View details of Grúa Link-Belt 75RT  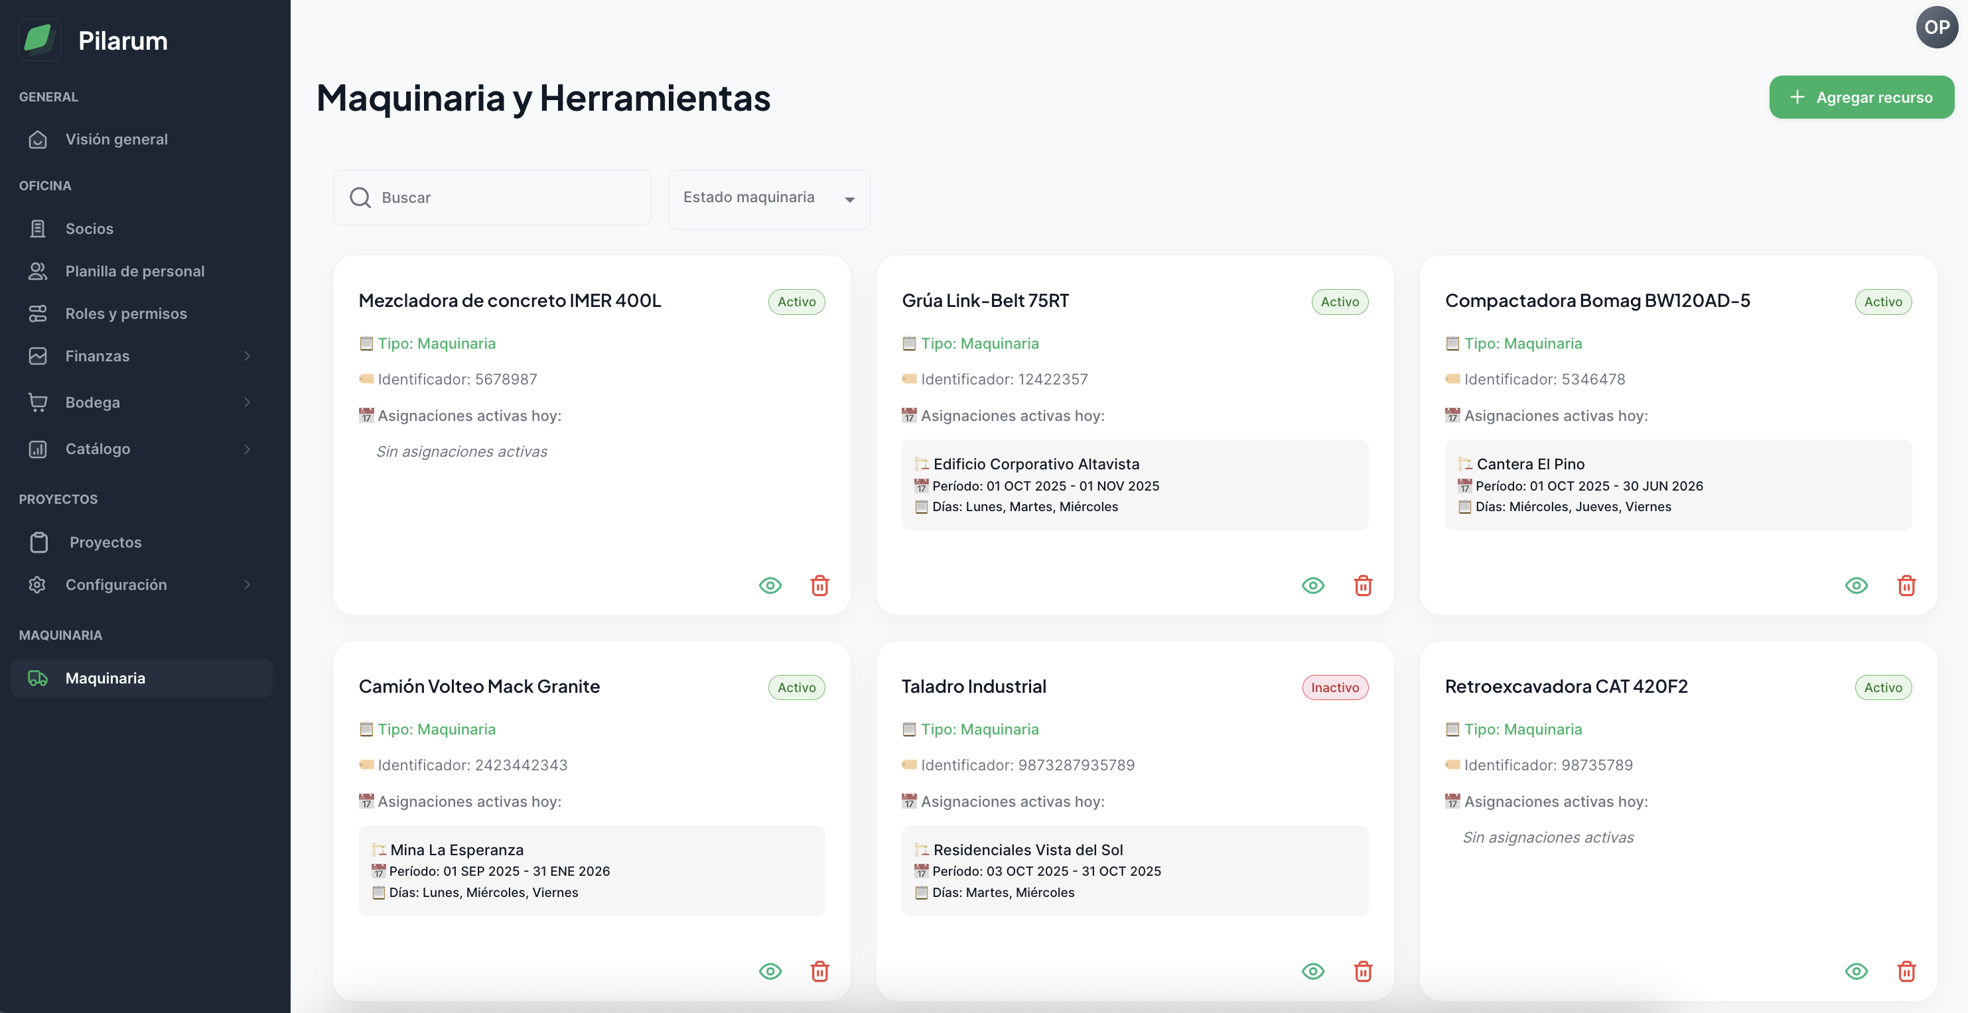pos(1312,585)
